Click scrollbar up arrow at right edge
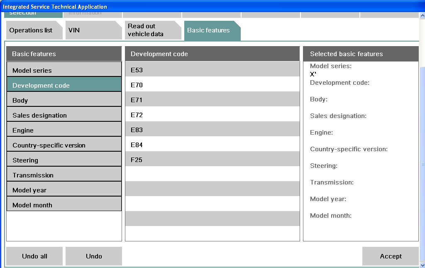 pyautogui.click(x=422, y=16)
